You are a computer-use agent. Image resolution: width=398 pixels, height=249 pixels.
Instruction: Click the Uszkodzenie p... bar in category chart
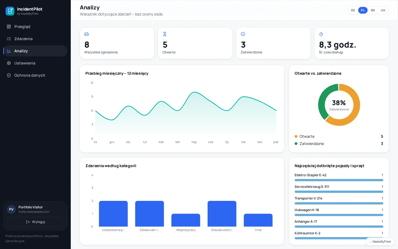click(x=113, y=214)
